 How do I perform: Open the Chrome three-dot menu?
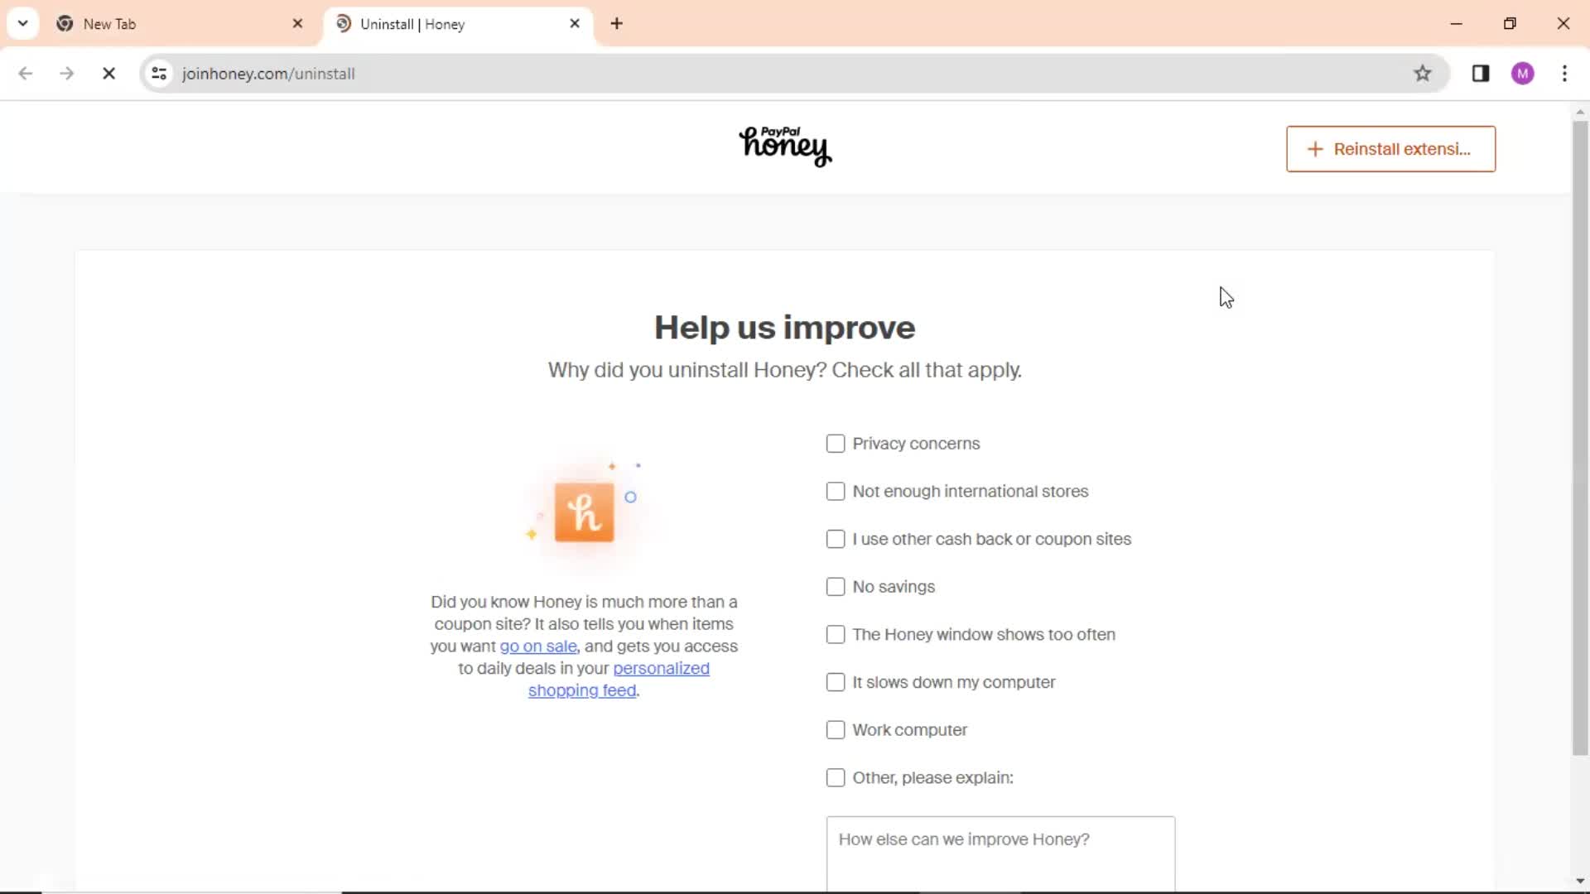[1564, 74]
